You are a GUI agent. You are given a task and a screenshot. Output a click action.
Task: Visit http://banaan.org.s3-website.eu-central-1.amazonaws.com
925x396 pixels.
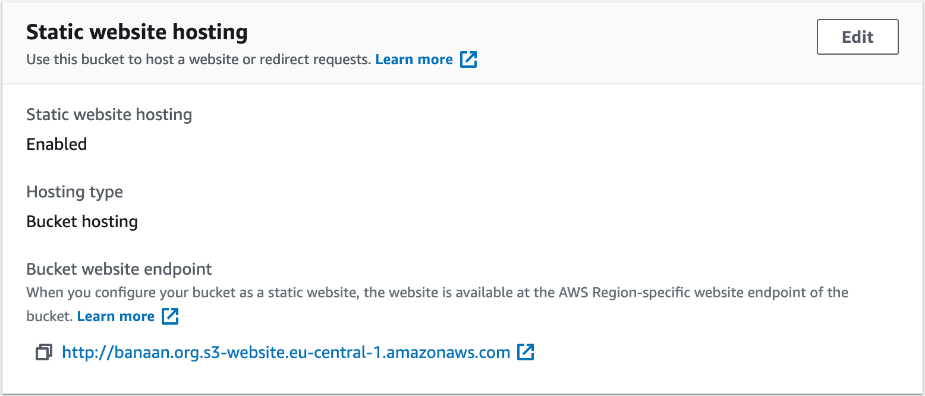pos(285,352)
